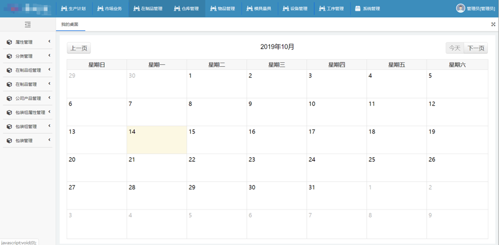499x245 pixels.
Task: Expand the 包装组属性管理 chevron arrow
Action: (x=49, y=112)
